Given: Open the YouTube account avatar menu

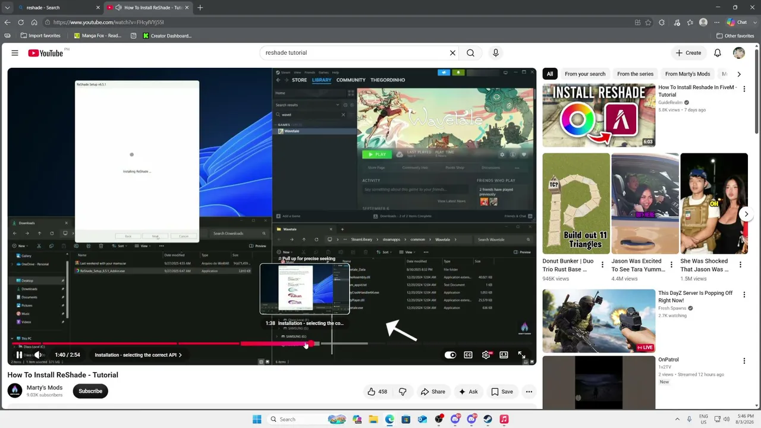Looking at the screenshot, I should (739, 53).
